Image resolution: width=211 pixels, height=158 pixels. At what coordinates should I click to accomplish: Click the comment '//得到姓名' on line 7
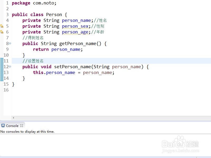[x=33, y=38]
